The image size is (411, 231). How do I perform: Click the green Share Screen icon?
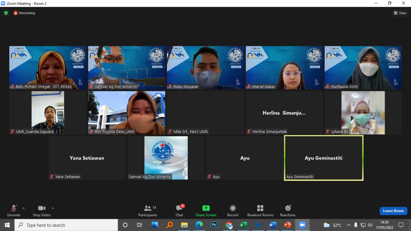[206, 208]
